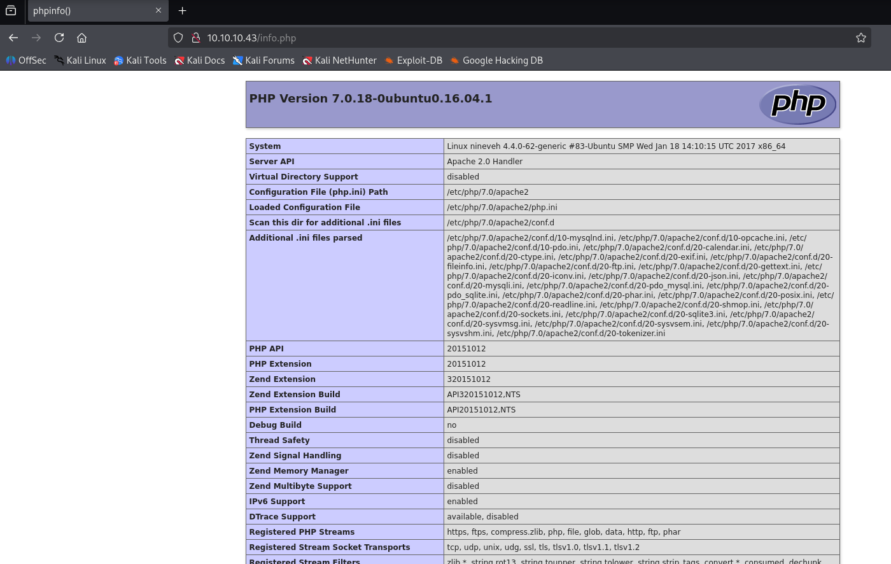The width and height of the screenshot is (891, 564).
Task: Click the /etc/php/7.0/apache2/php.ini value
Action: pos(502,208)
